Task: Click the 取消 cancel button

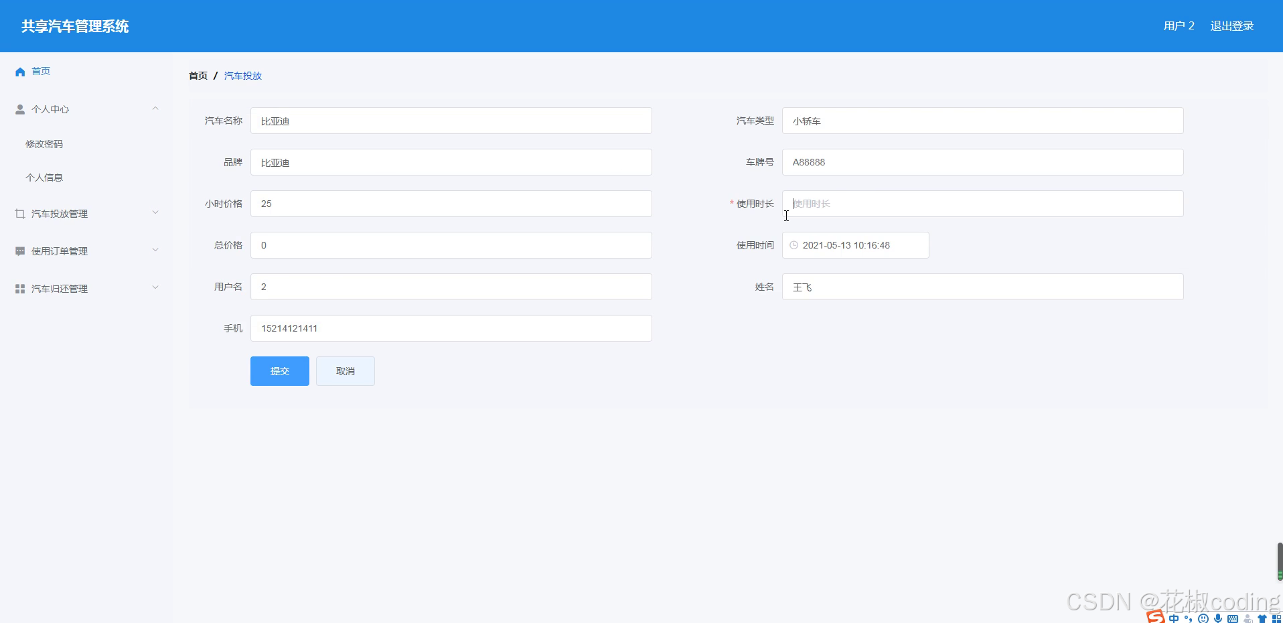Action: click(346, 371)
